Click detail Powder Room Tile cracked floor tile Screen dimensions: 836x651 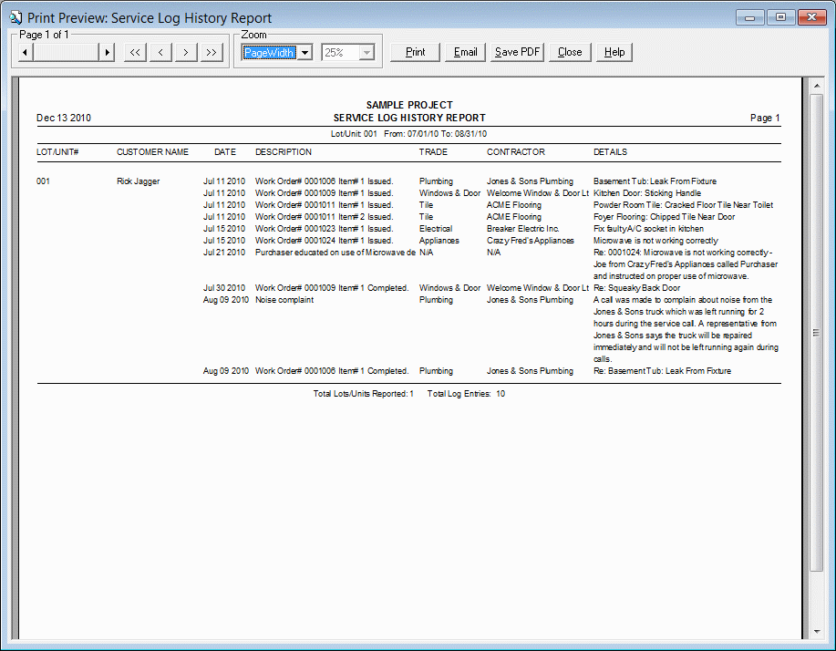point(683,205)
